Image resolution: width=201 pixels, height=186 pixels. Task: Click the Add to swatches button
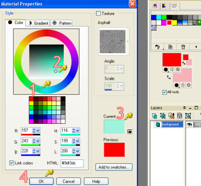tap(114, 167)
